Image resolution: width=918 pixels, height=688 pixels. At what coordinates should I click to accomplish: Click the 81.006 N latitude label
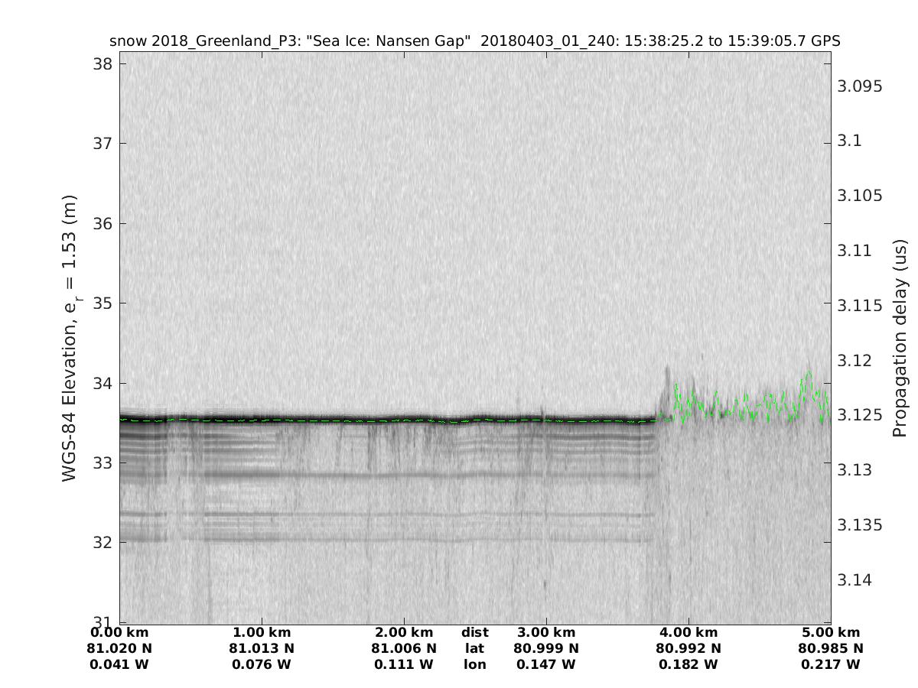click(404, 648)
